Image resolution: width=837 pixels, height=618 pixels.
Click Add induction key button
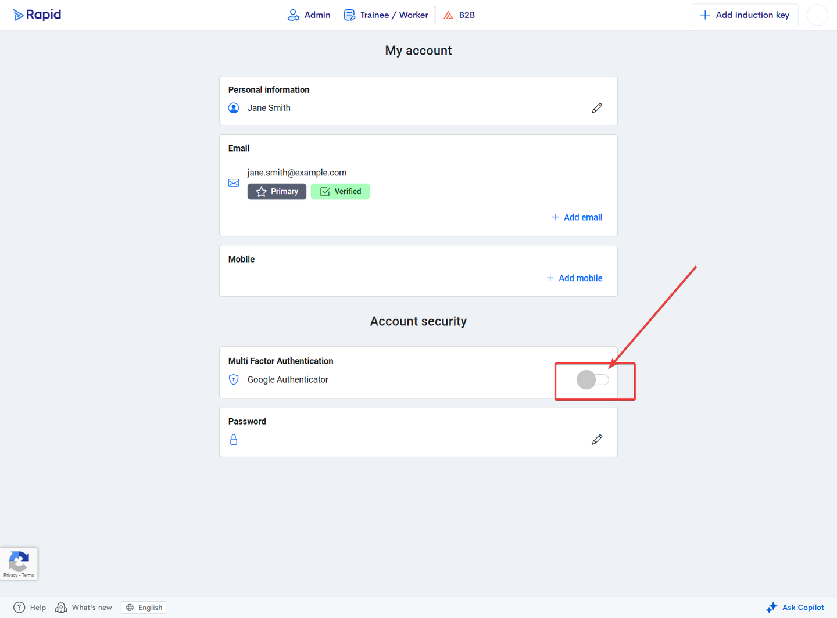pyautogui.click(x=745, y=15)
